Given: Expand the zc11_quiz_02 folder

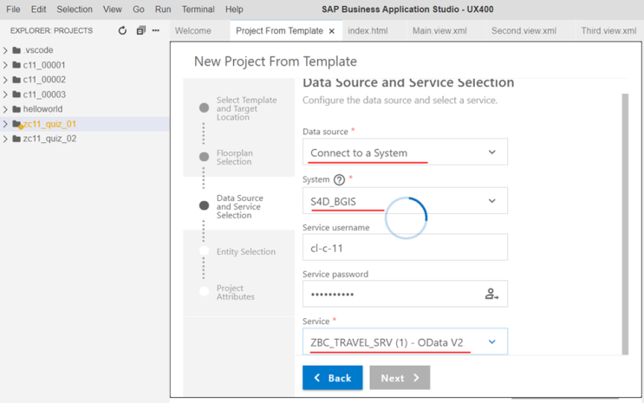Looking at the screenshot, I should click(x=5, y=139).
